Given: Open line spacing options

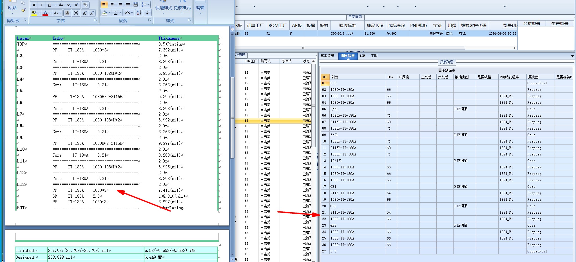Looking at the screenshot, I should [146, 4].
